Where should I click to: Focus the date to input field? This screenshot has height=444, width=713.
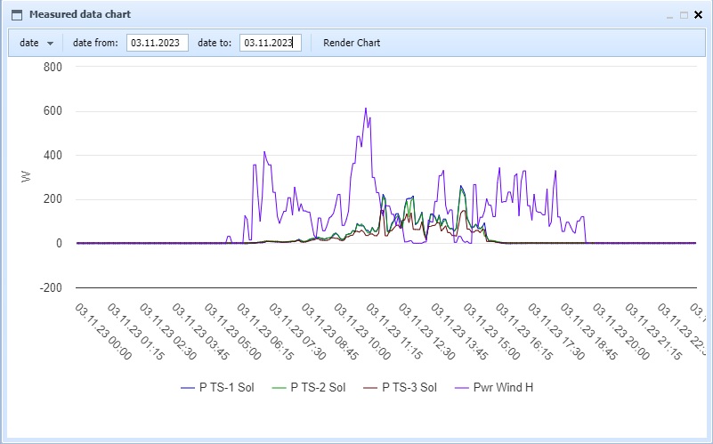pos(271,43)
